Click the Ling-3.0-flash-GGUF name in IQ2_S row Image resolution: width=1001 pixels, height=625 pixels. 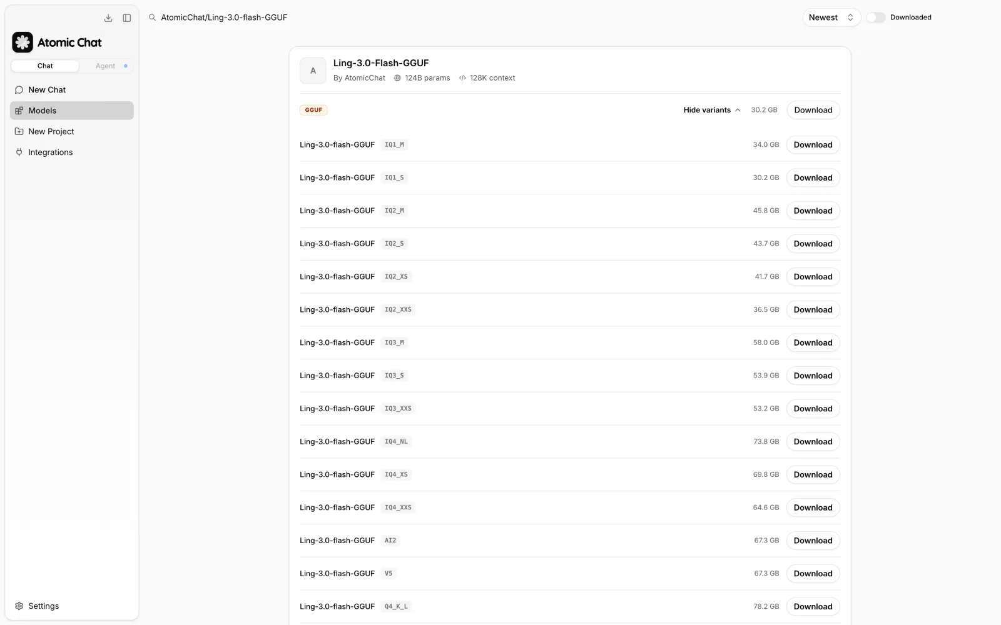(337, 244)
